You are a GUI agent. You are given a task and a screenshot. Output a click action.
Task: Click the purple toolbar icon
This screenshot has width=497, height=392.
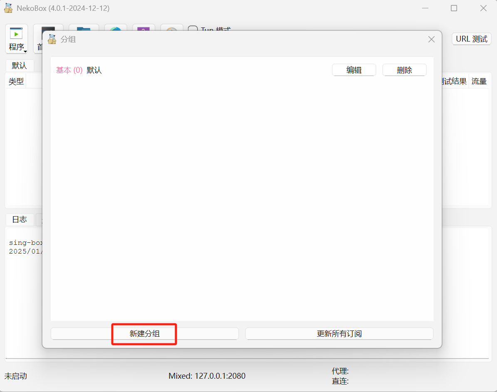(x=143, y=28)
